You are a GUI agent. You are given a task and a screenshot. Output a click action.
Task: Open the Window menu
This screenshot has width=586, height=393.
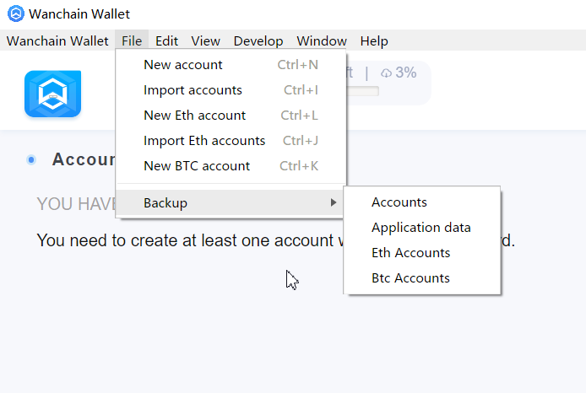(x=322, y=40)
